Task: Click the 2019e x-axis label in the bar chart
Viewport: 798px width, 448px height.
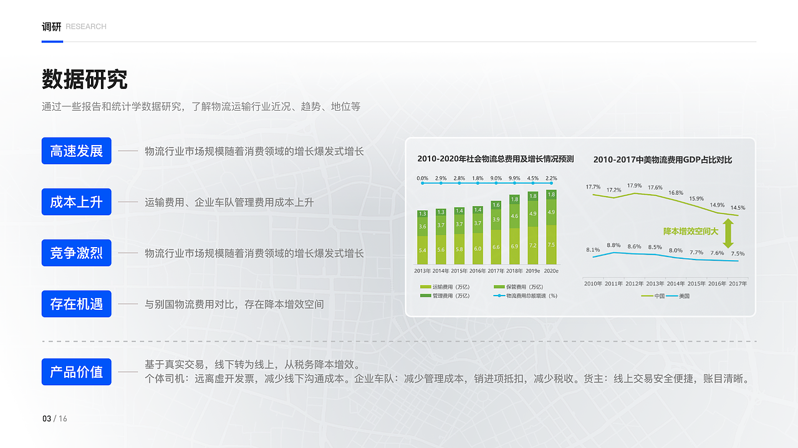Action: click(533, 271)
